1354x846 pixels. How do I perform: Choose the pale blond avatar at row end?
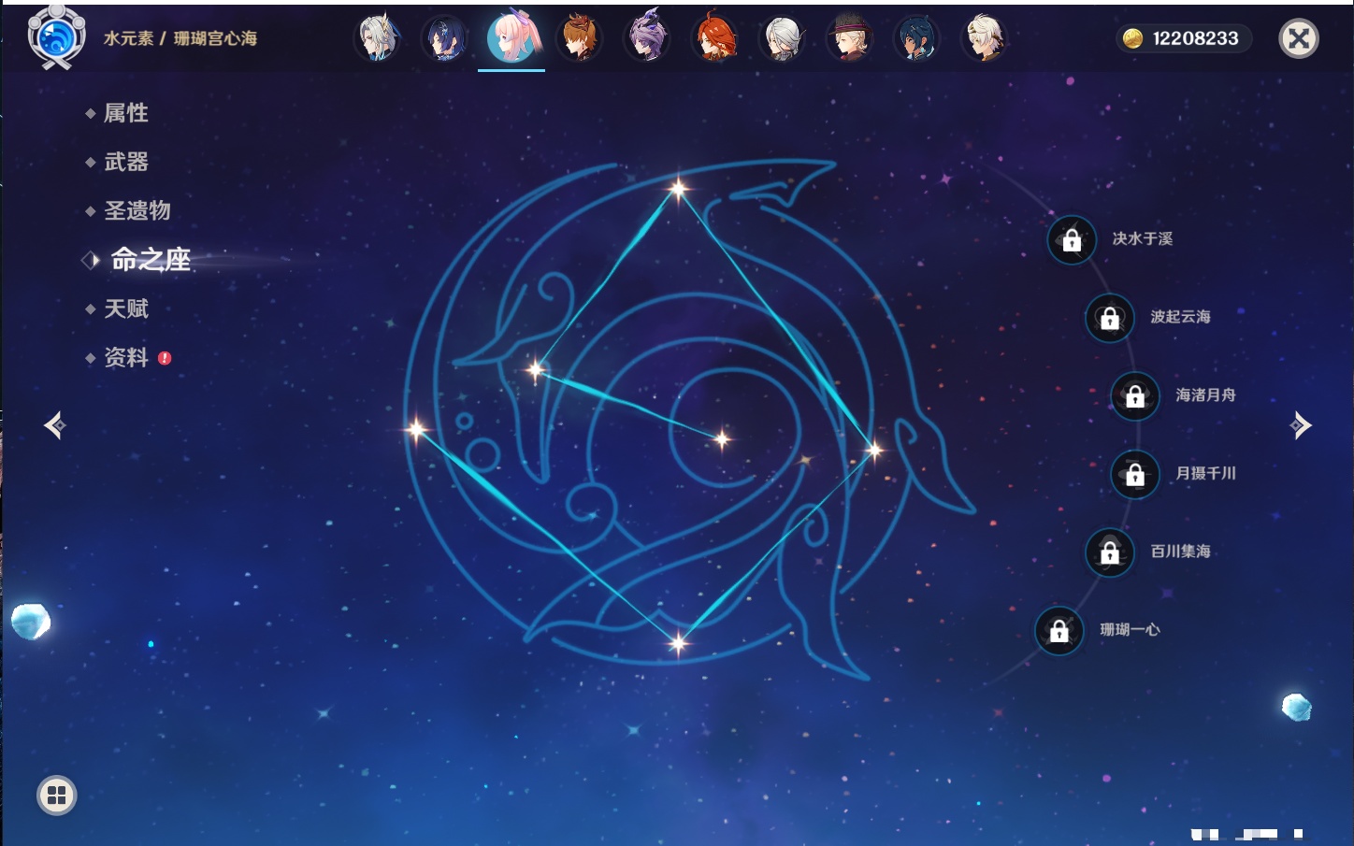pos(984,38)
